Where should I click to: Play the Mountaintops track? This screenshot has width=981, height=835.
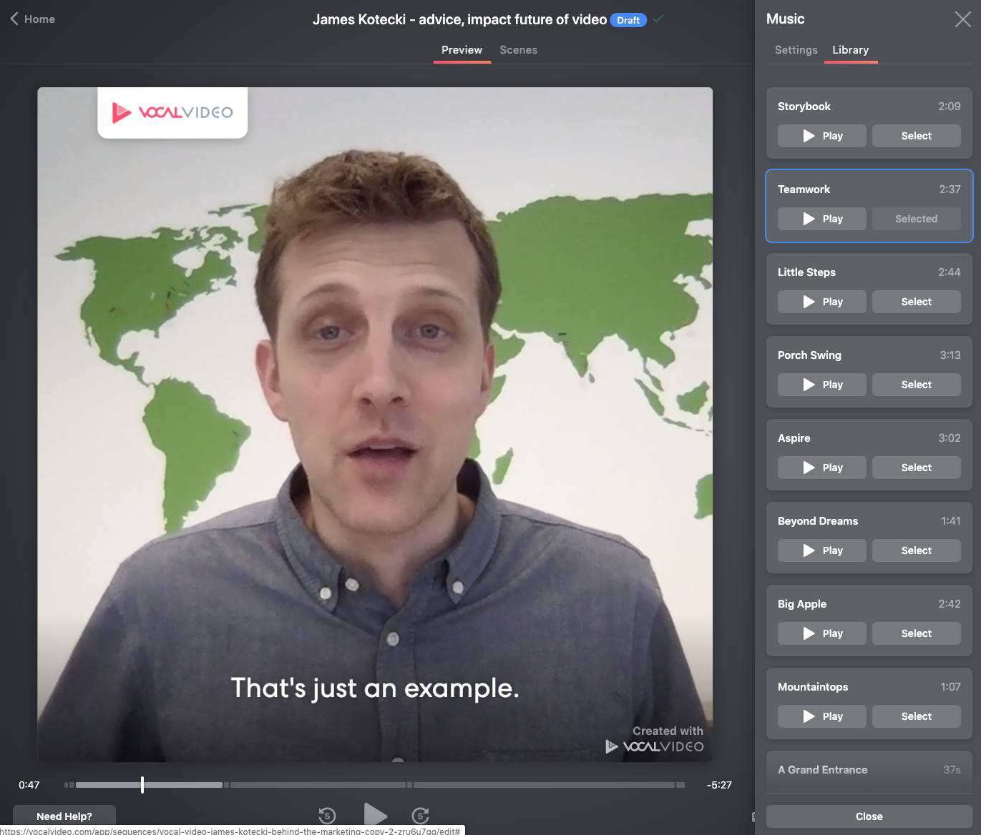pyautogui.click(x=821, y=716)
